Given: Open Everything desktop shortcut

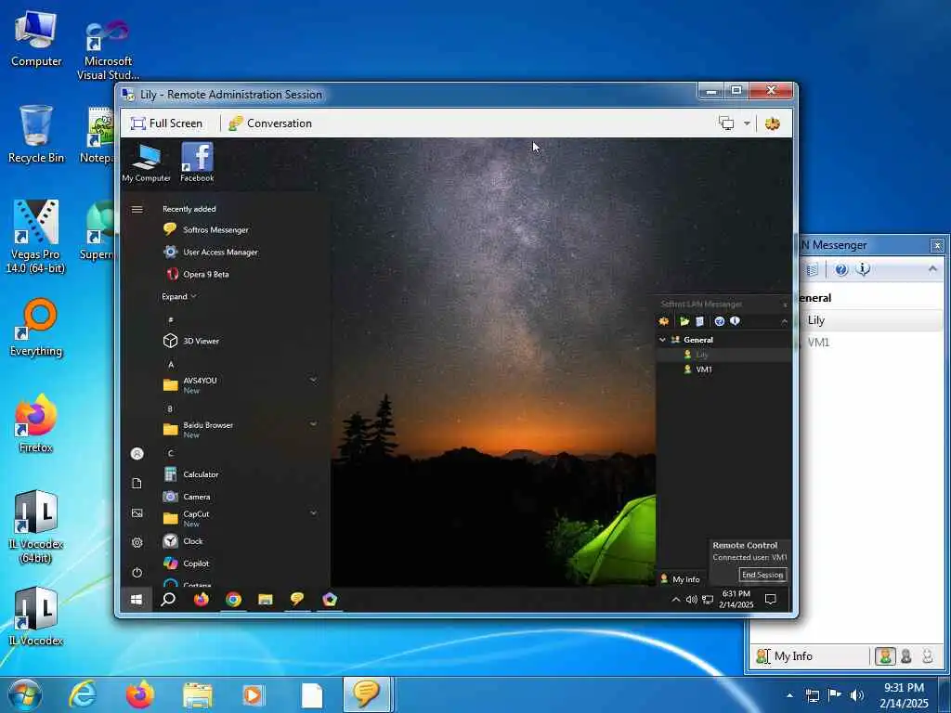Looking at the screenshot, I should [36, 328].
